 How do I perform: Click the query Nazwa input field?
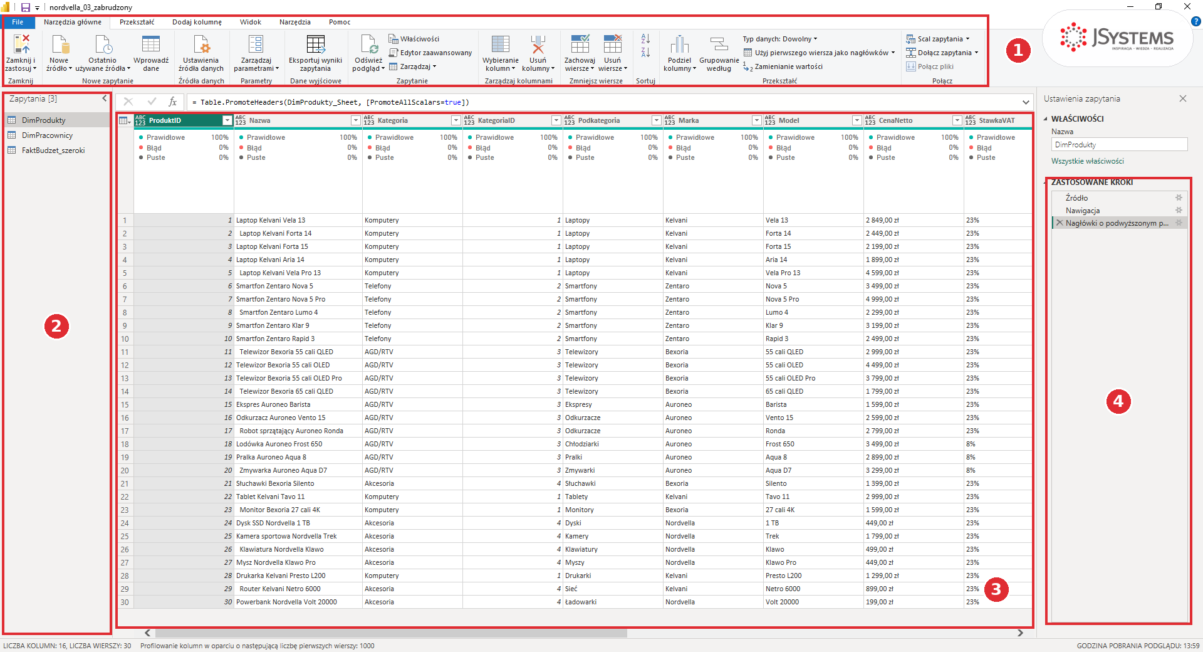[1119, 145]
